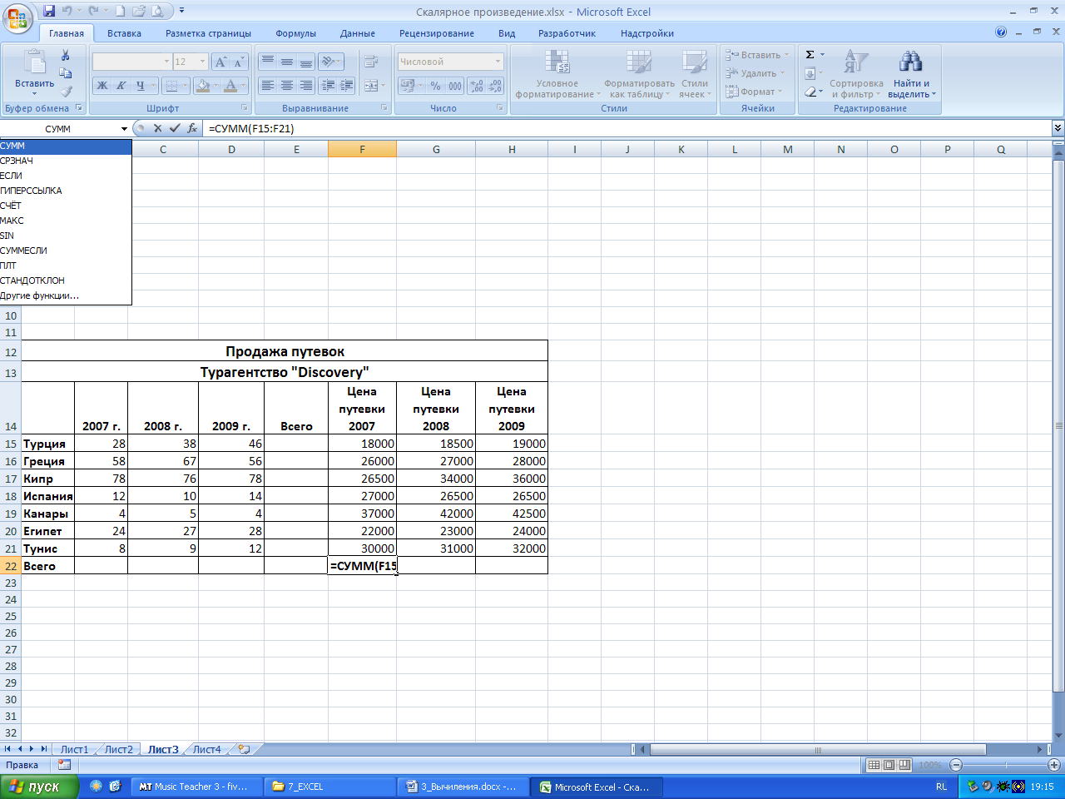
Task: Click the thousands separator (000) button
Action: 455,86
